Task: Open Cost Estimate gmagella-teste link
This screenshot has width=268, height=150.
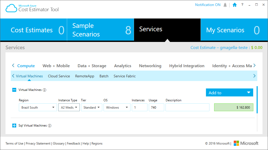Action: (x=226, y=47)
